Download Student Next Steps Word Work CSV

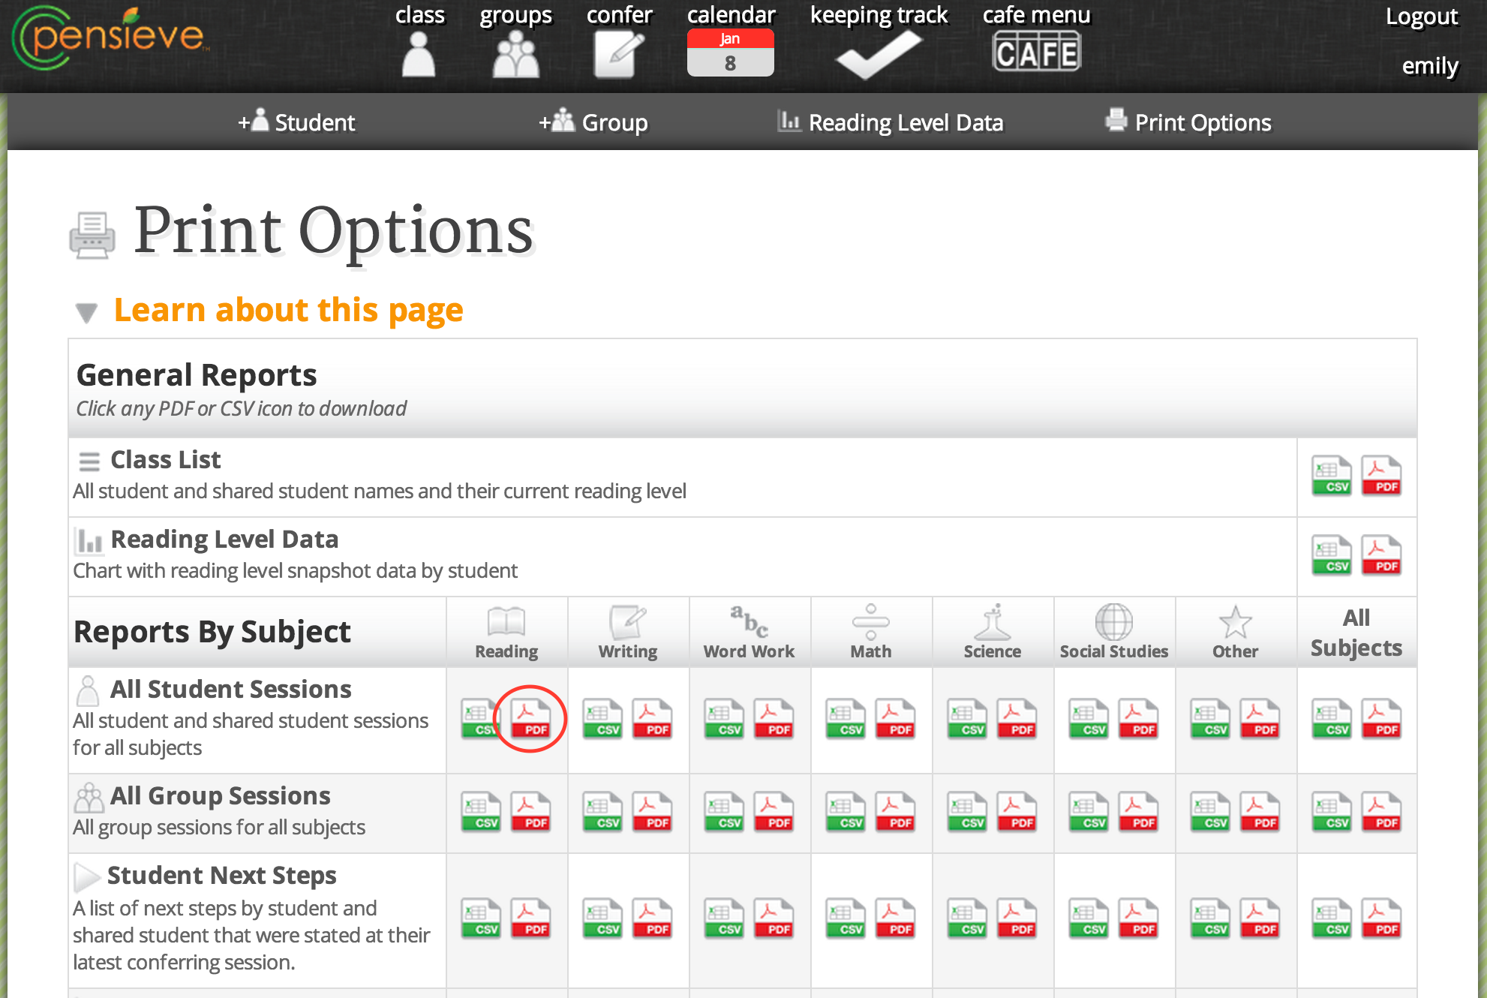tap(724, 918)
